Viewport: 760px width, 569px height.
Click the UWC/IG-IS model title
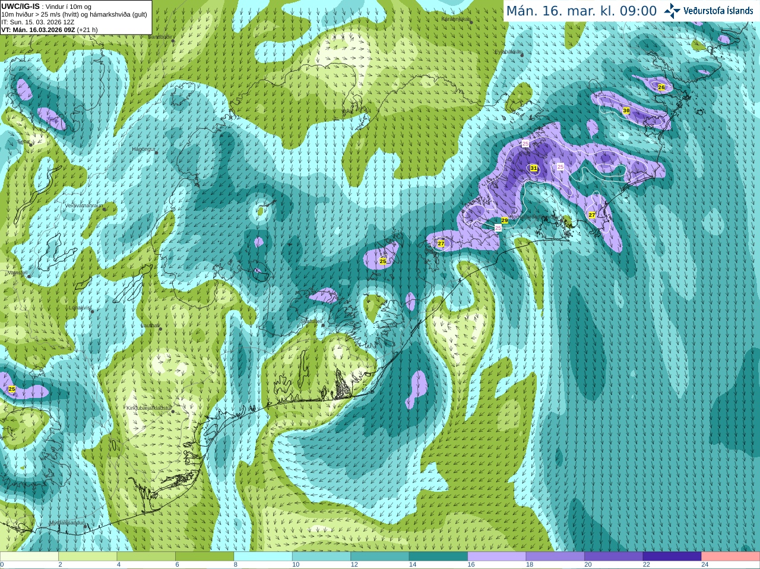pyautogui.click(x=21, y=7)
